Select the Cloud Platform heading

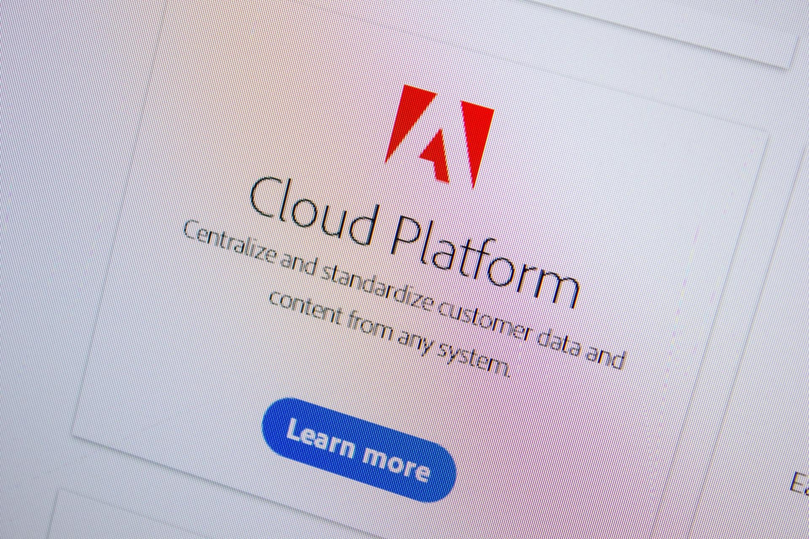click(414, 241)
